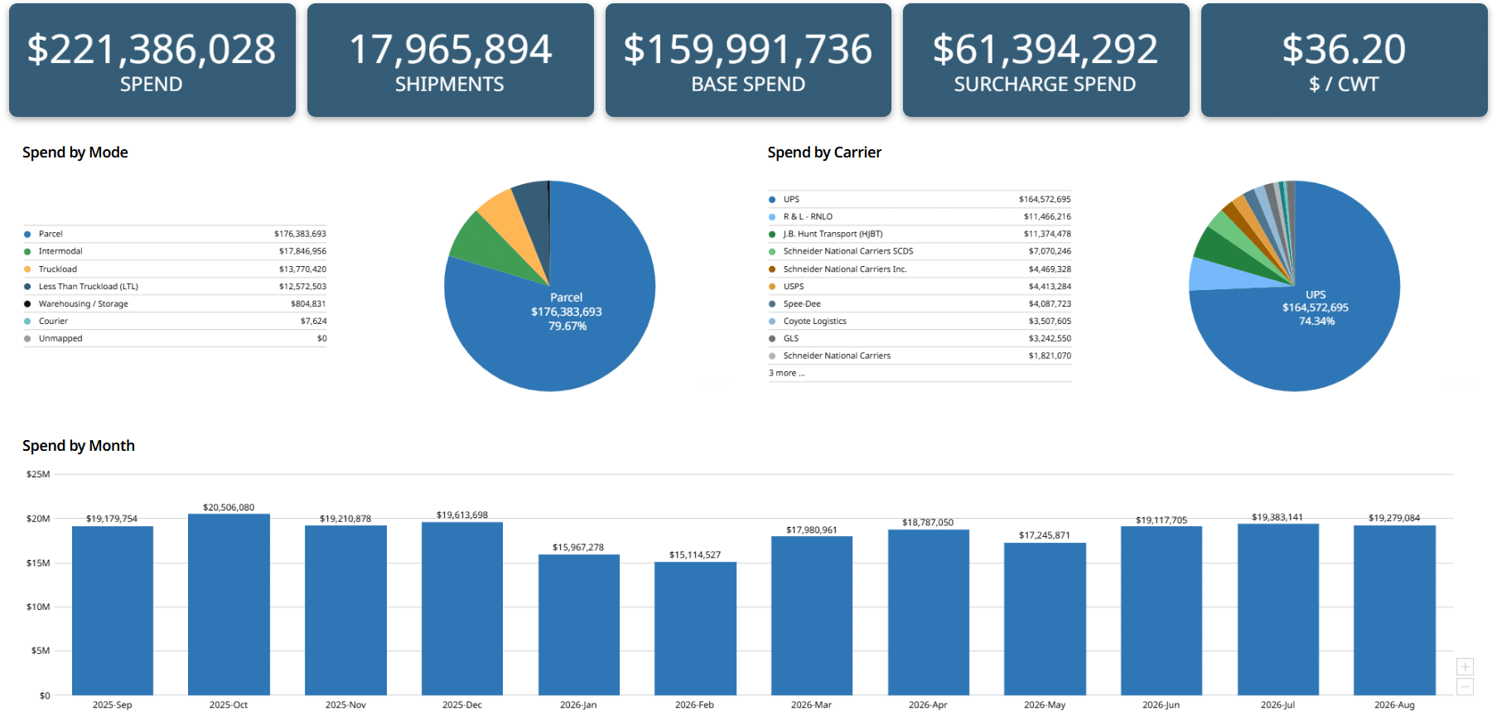Click the 2026-May bar showing $17,245,871
The width and height of the screenshot is (1497, 721).
click(x=1045, y=619)
